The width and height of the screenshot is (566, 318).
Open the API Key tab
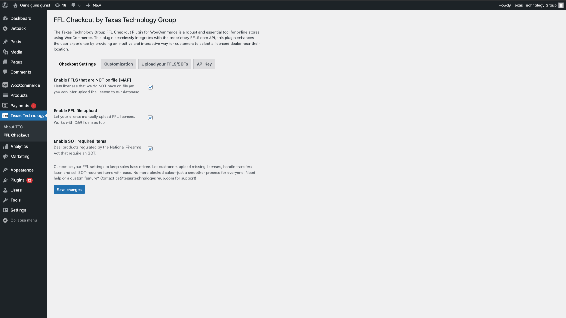[204, 64]
